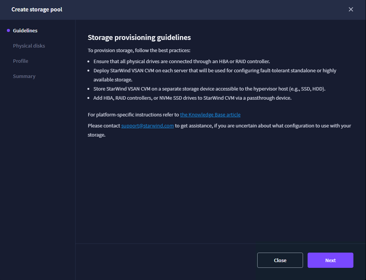Click text 'Add HBA, RAID controllers, or NVMe'

(x=132, y=98)
